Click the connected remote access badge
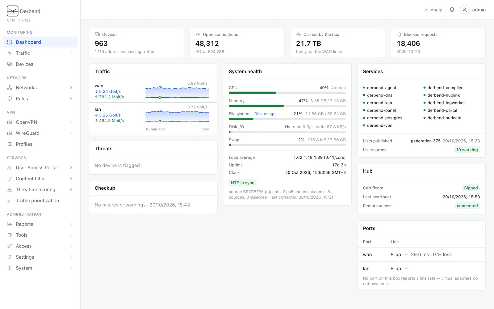This screenshot has width=494, height=309. pyautogui.click(x=467, y=206)
